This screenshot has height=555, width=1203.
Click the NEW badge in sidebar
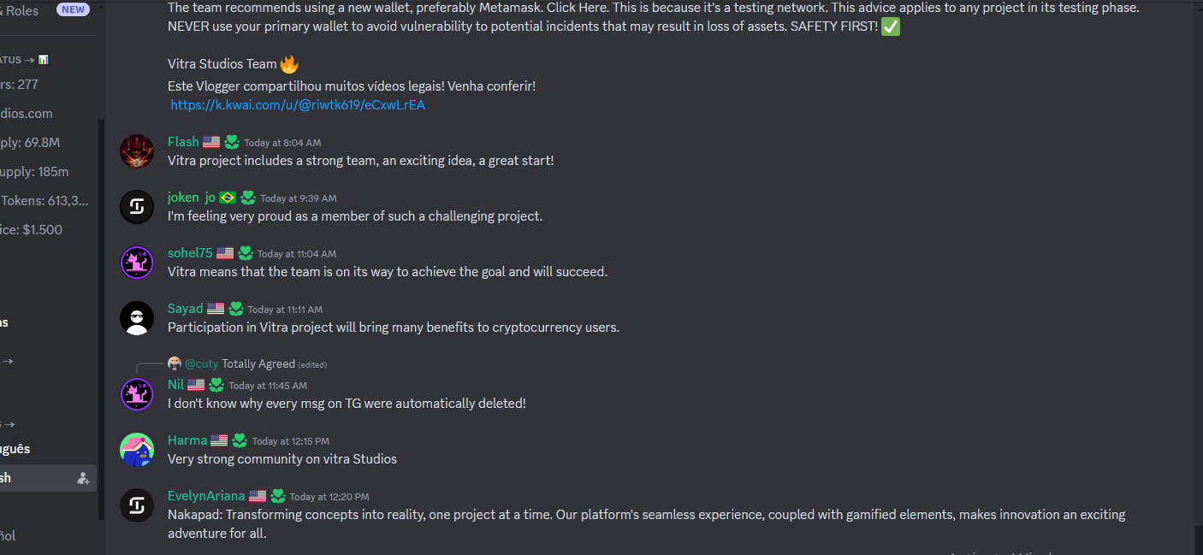(73, 9)
